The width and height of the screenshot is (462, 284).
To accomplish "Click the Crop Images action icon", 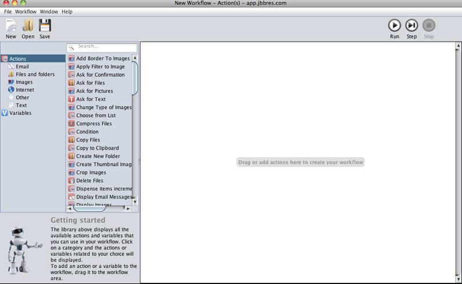I will (x=71, y=173).
